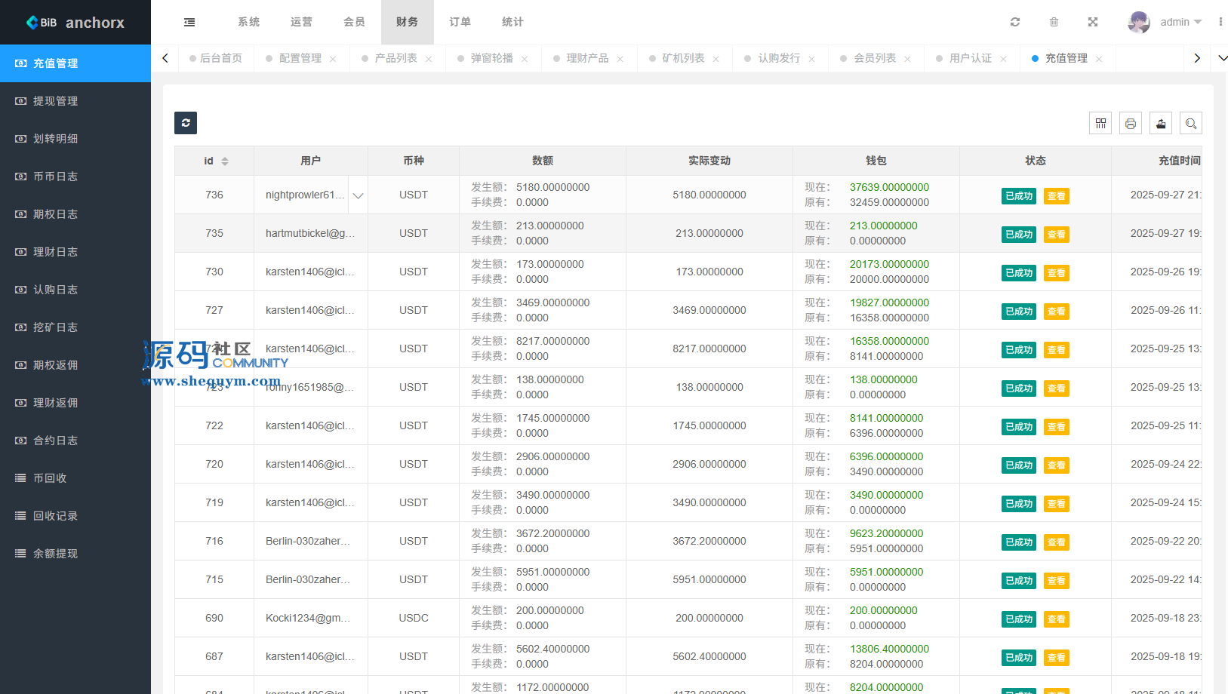Click the search magnifier icon above the table
Screen dimensions: 1228x694
tap(1191, 123)
